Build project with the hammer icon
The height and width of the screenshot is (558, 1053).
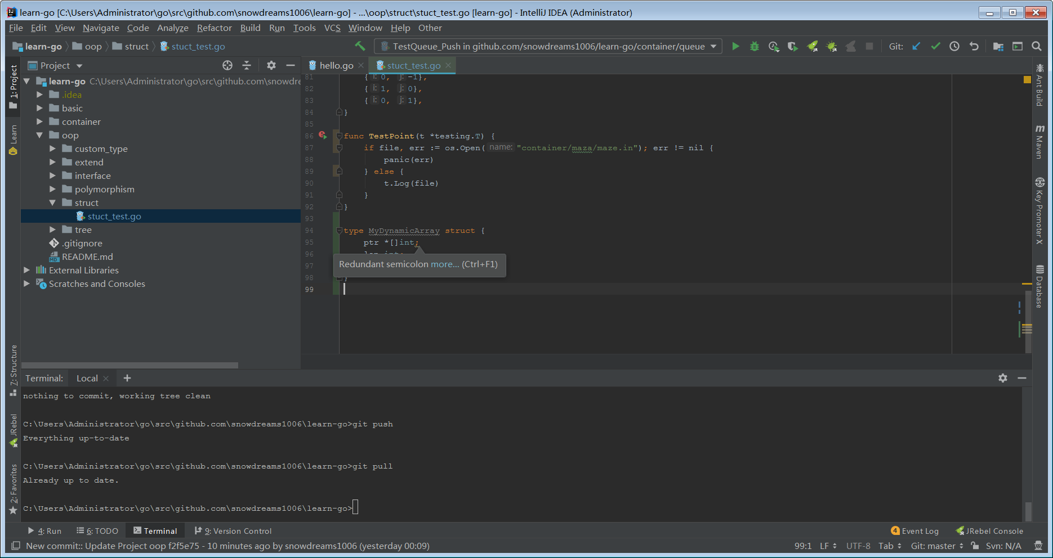tap(360, 46)
